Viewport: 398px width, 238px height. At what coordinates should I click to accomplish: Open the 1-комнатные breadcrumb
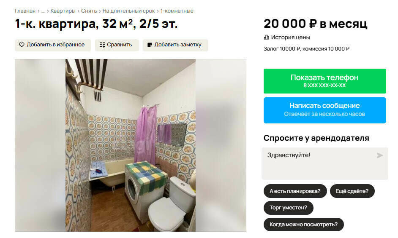point(177,11)
